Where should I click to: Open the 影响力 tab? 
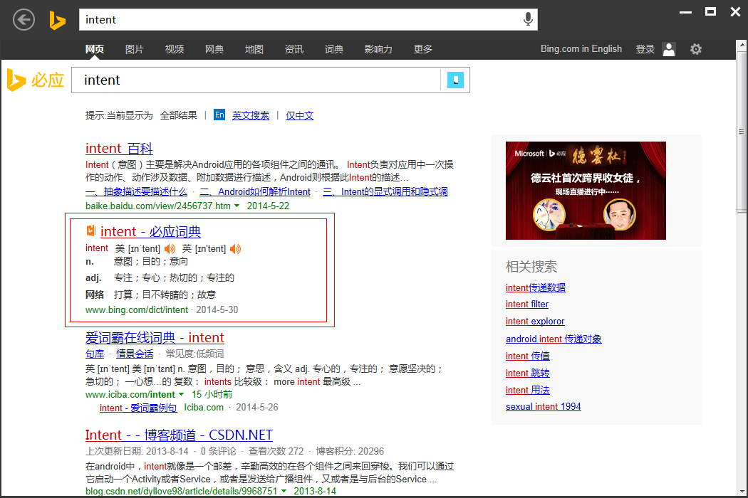point(378,49)
